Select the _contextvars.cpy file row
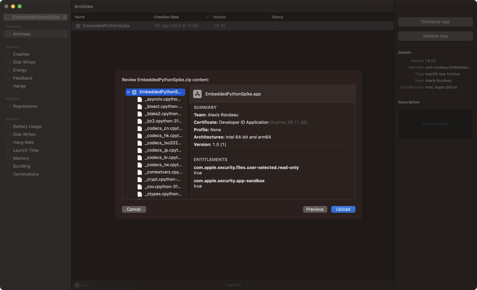477x290 pixels. click(155, 172)
